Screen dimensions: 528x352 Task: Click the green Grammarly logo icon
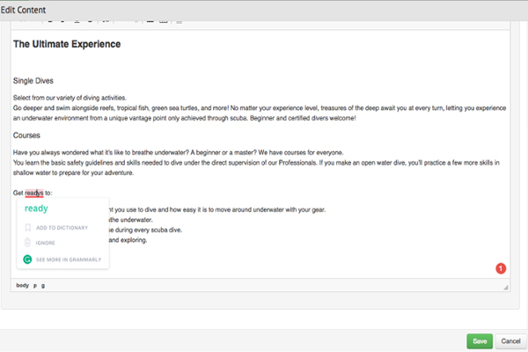coord(27,260)
